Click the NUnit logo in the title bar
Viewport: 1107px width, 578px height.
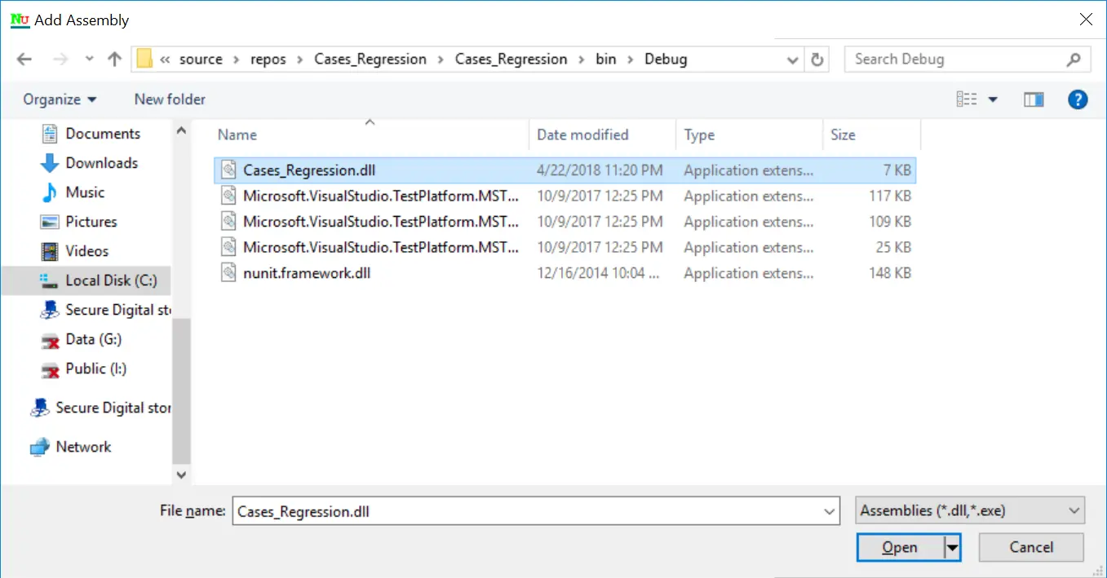19,20
